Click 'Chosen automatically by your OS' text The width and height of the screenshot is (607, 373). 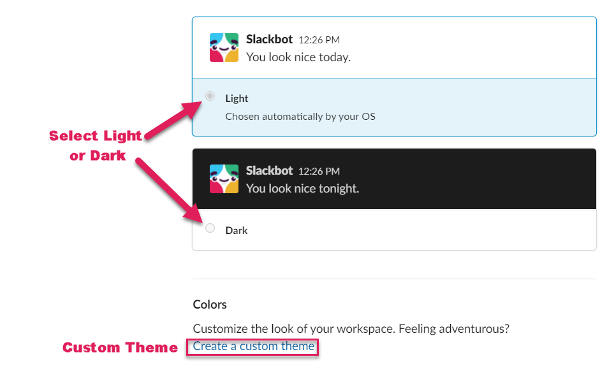[300, 117]
